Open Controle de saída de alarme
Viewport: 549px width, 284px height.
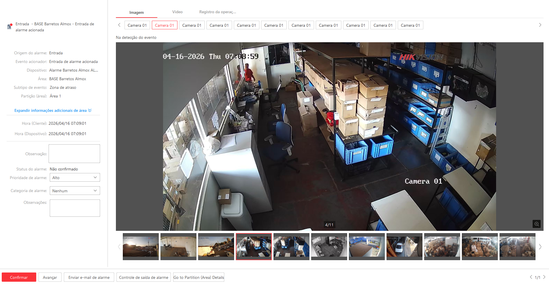pyautogui.click(x=144, y=277)
